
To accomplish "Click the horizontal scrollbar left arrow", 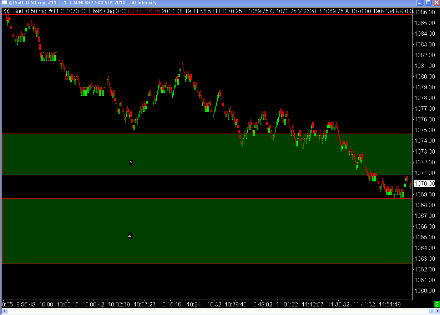I will pos(4,312).
